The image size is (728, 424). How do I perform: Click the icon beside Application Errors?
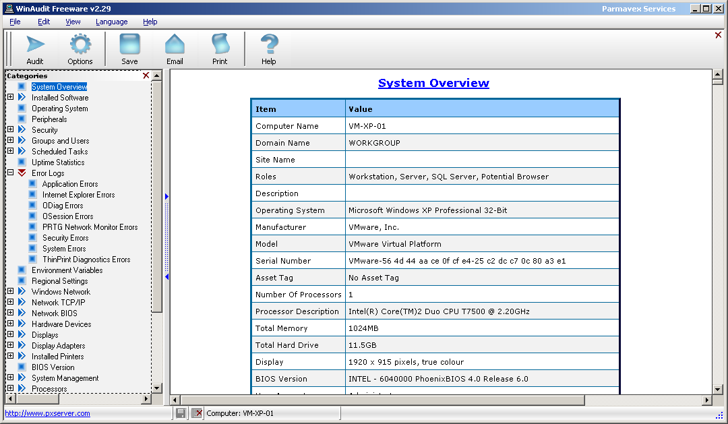[x=32, y=183]
